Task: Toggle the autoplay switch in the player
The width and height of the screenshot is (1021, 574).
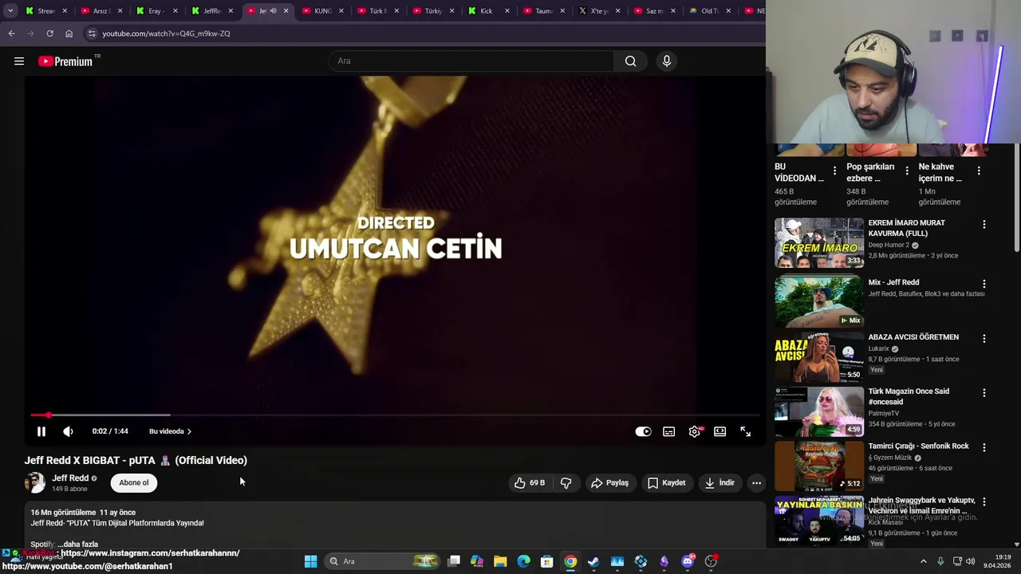Action: 643,431
